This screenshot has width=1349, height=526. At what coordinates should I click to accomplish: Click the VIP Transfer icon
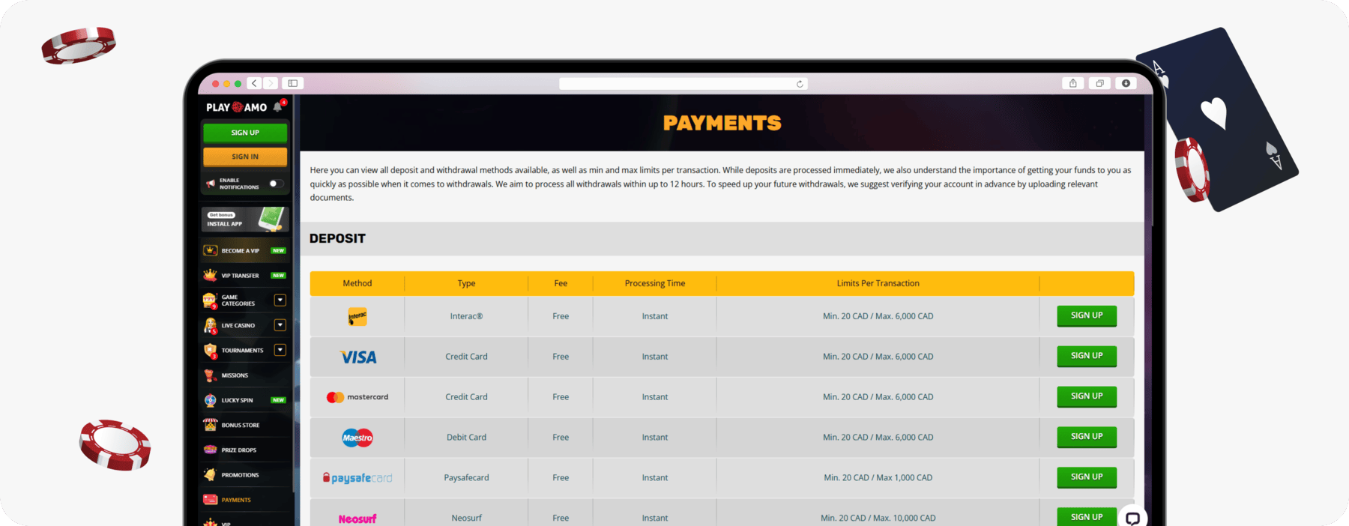210,275
